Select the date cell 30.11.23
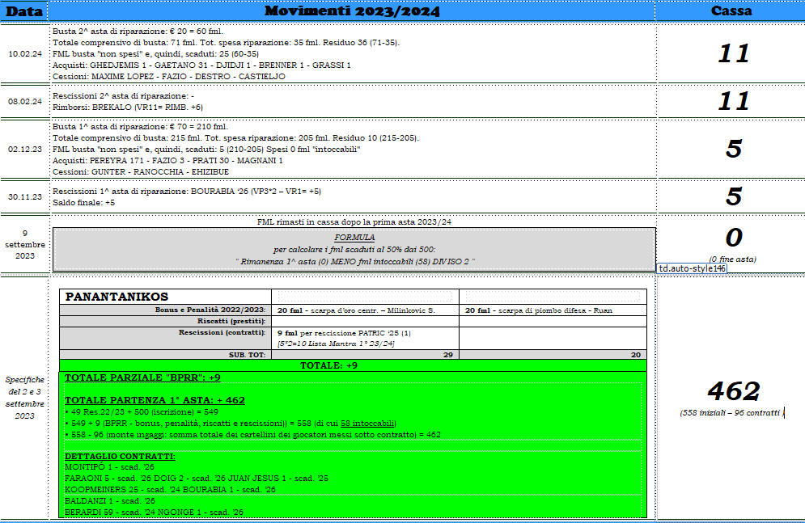805x523 pixels. (x=24, y=197)
